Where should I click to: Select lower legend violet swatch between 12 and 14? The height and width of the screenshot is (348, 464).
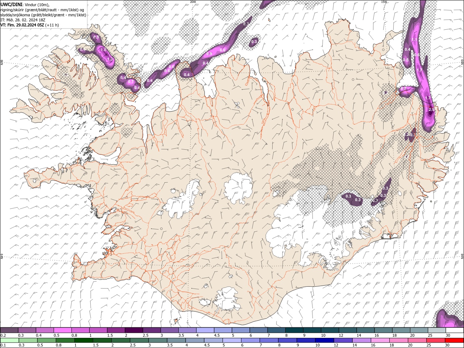point(343,340)
